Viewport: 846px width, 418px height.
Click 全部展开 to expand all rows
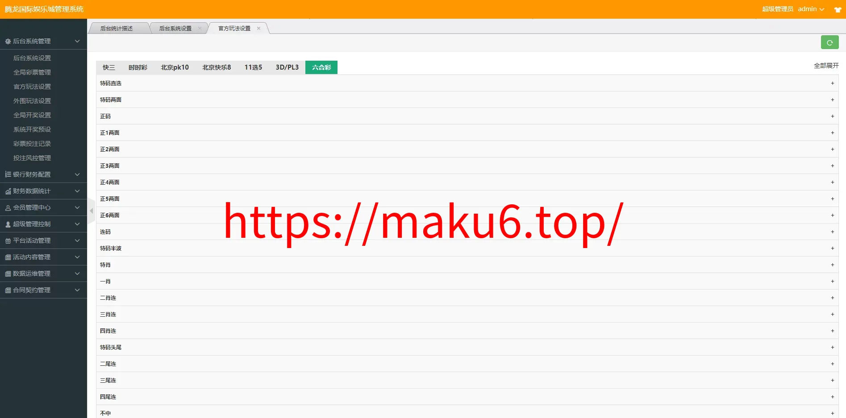[826, 66]
